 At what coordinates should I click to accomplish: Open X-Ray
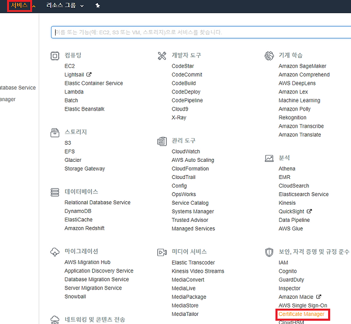179,117
